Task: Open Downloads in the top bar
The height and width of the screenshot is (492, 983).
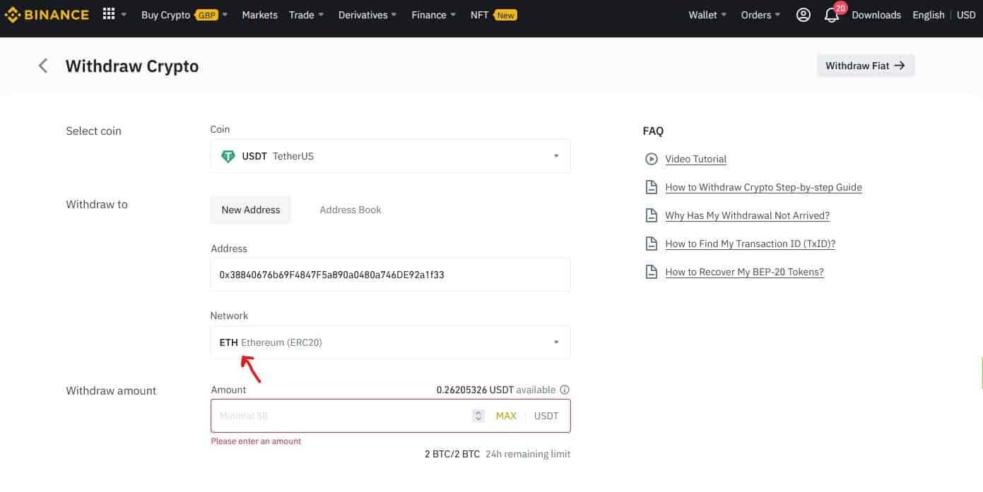Action: (x=876, y=15)
